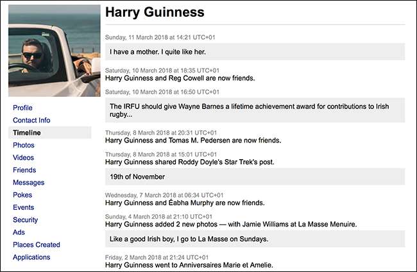Go to the Events section
Viewport: 417px width, 272px height.
coord(24,207)
